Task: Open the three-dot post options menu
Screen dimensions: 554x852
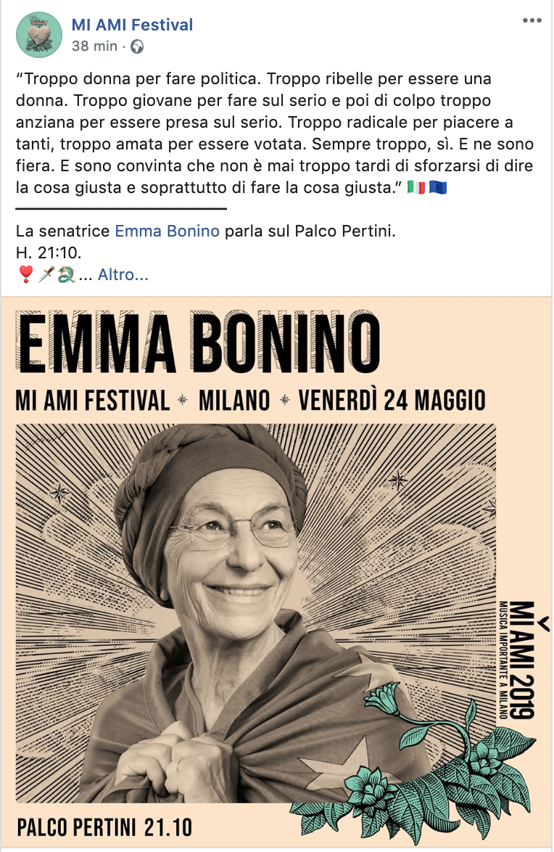Action: 532,21
